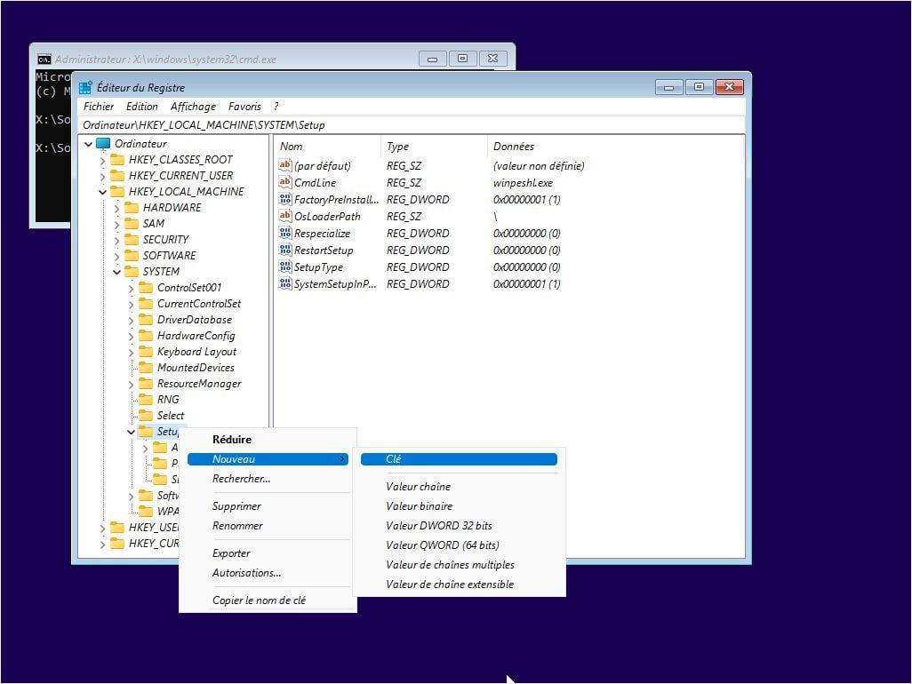The width and height of the screenshot is (912, 684).
Task: Select the HKEY_LOCAL_MACHINE folder icon
Action: [117, 192]
